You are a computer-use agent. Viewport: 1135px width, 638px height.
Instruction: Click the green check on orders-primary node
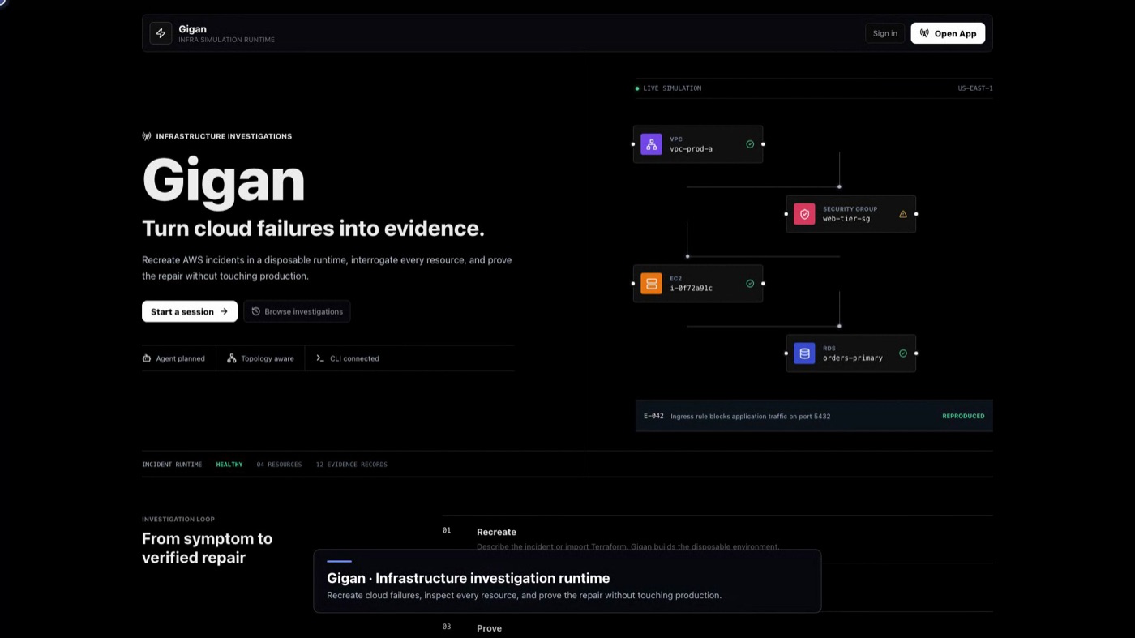tap(903, 353)
